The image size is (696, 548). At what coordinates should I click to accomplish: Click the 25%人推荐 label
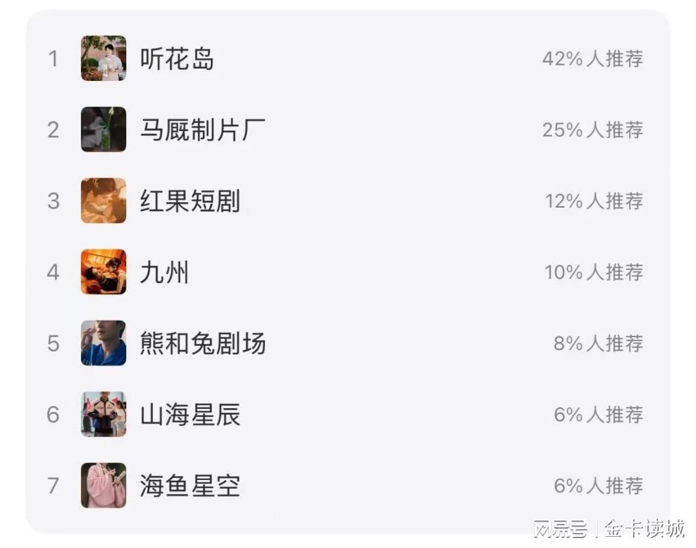click(593, 129)
